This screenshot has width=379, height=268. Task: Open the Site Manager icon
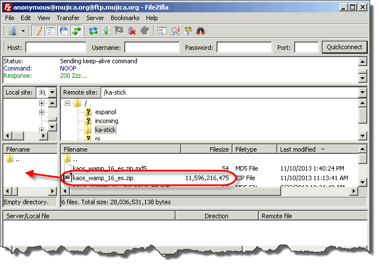pos(12,31)
